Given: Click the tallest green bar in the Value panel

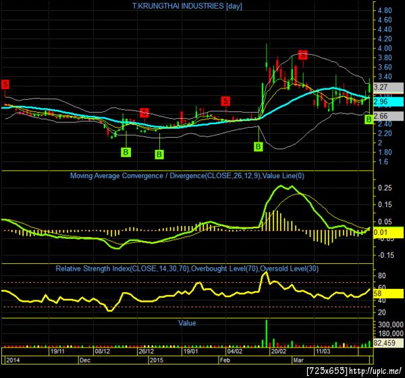Looking at the screenshot, I should [x=267, y=333].
